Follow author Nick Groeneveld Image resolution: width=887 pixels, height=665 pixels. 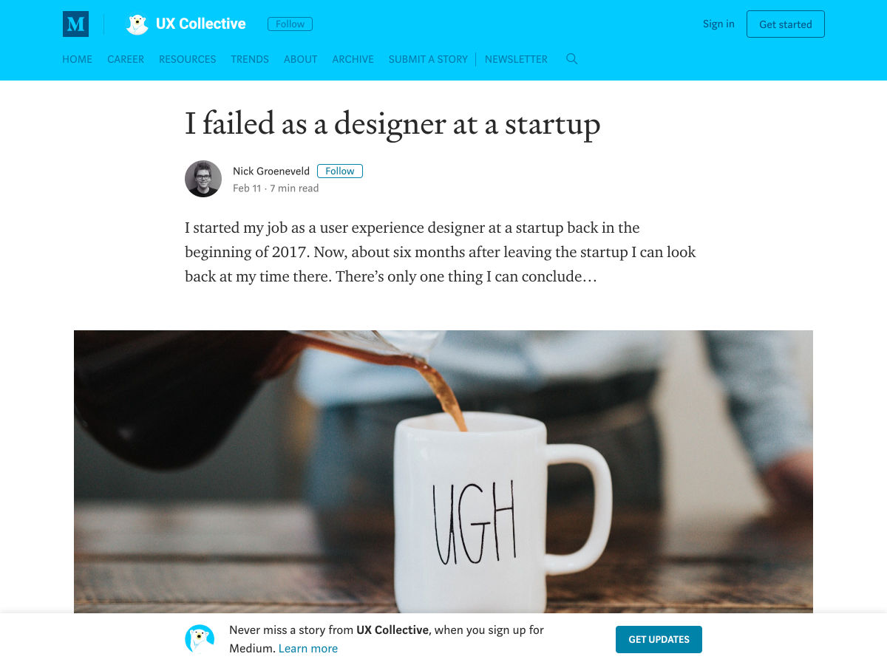point(339,171)
